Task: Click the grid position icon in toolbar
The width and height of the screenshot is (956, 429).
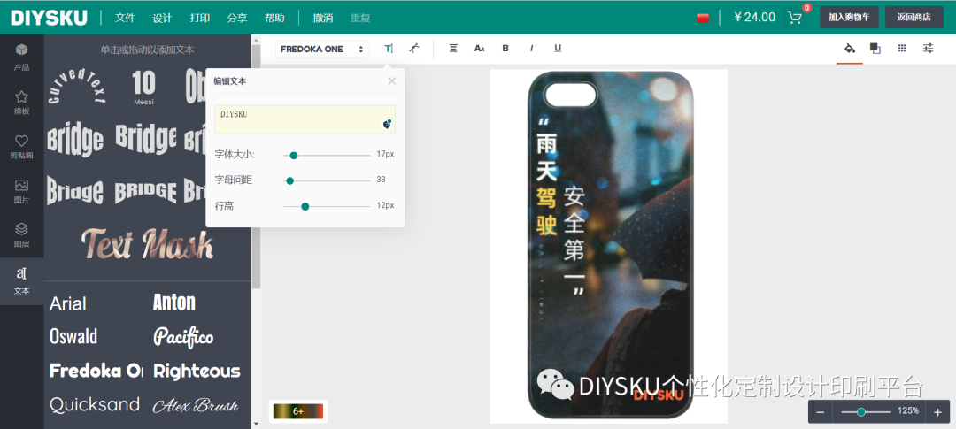Action: coord(902,49)
